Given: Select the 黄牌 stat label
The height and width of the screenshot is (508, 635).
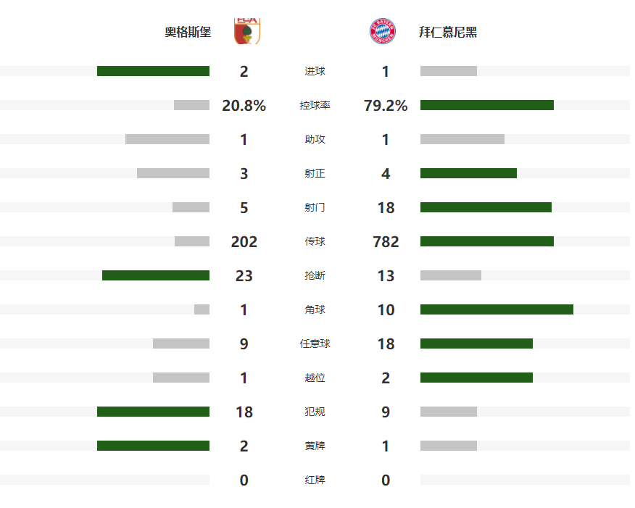Looking at the screenshot, I should (315, 446).
